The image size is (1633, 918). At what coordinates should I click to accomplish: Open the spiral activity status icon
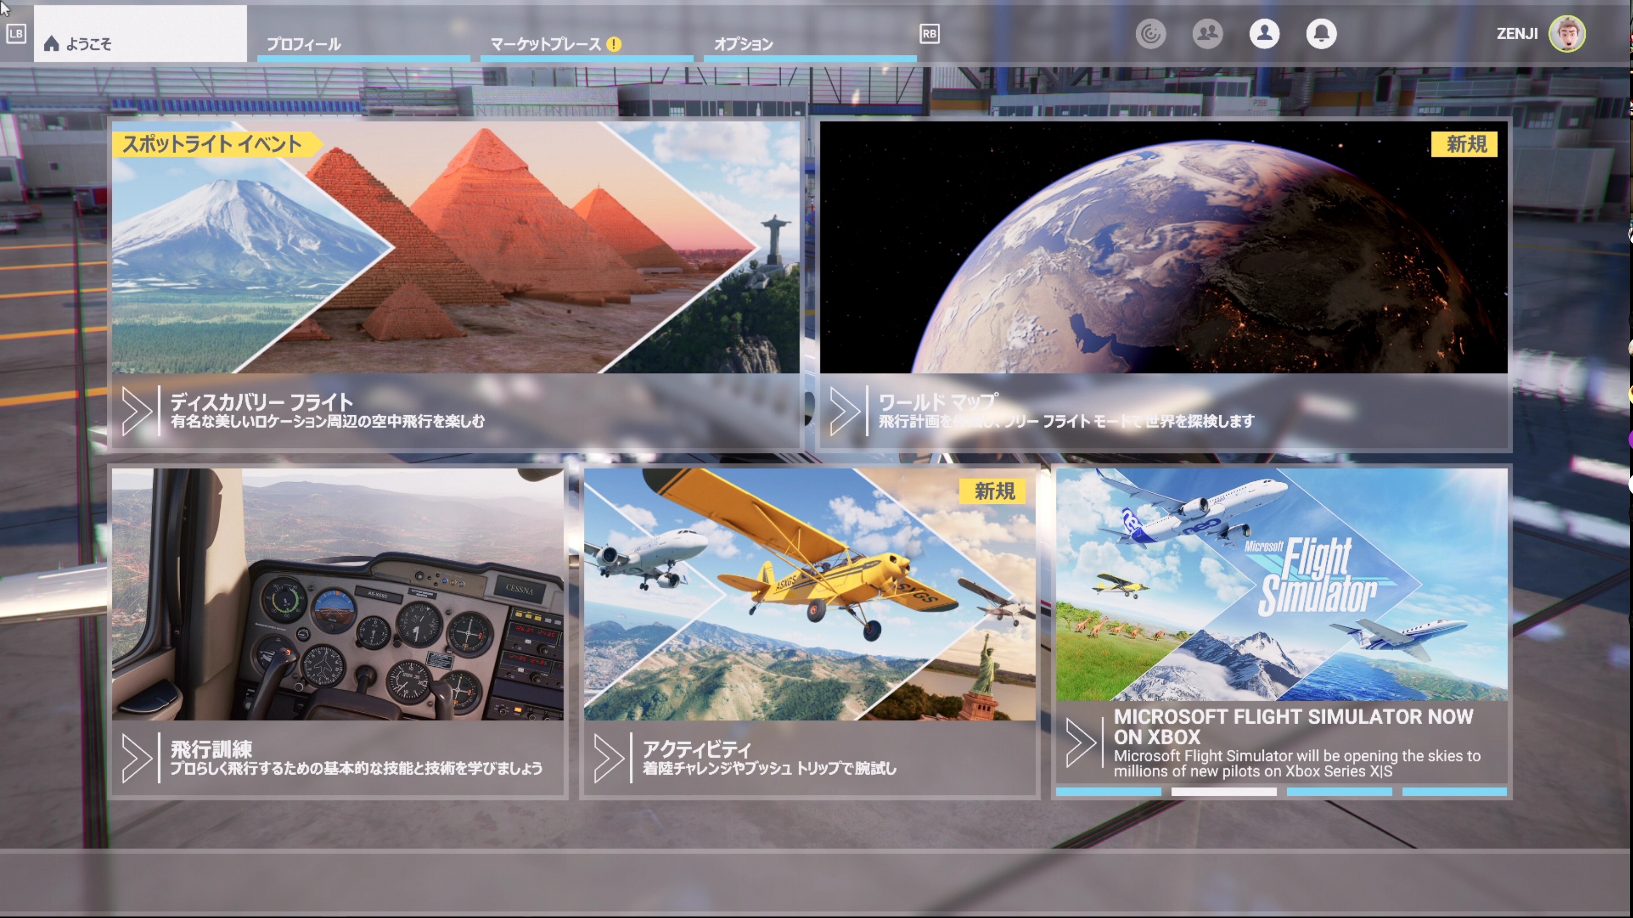1151,34
